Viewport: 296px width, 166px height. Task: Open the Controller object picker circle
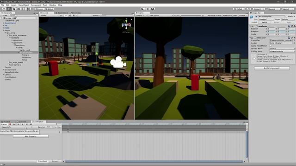[x=294, y=40]
